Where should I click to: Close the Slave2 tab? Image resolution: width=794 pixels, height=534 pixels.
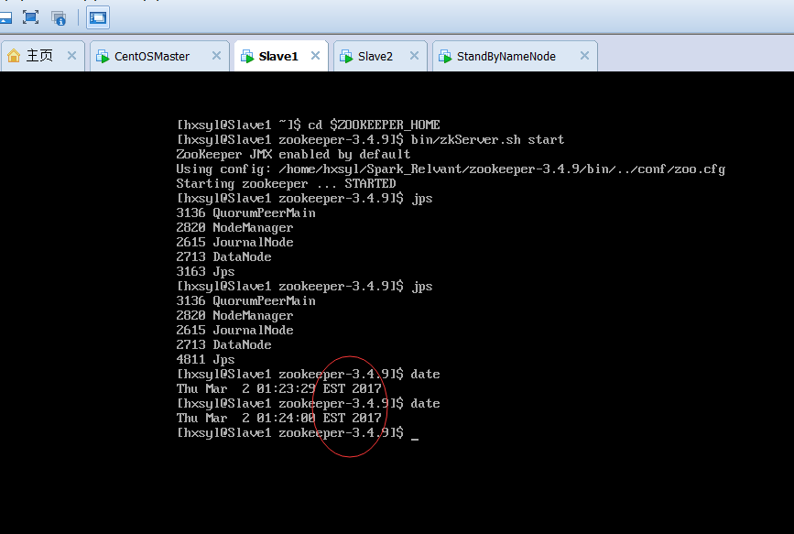[414, 56]
